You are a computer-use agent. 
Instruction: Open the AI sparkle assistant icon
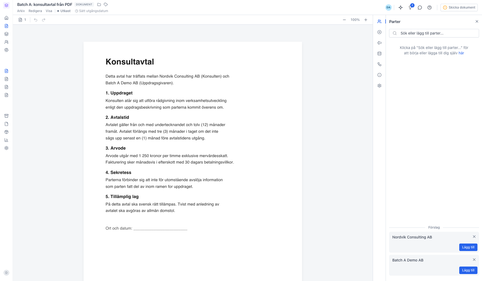pos(401,7)
